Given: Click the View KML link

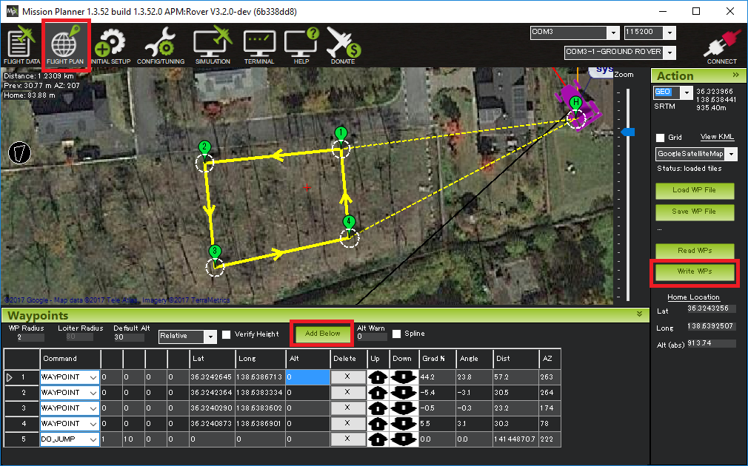Looking at the screenshot, I should [x=717, y=138].
